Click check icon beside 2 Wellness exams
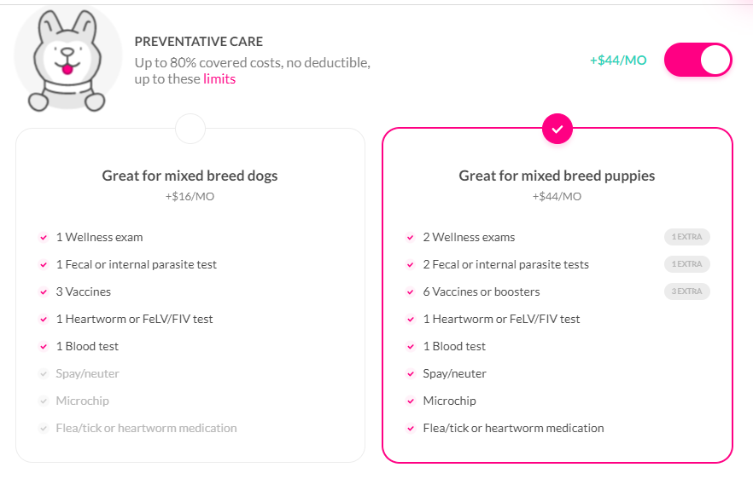This screenshot has height=479, width=753. click(411, 238)
